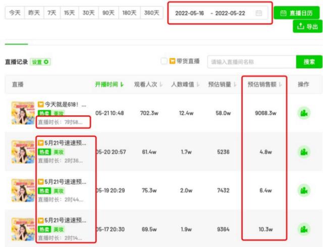323x247 pixels.
Task: Click video camera icon for 05-21 livestream
Action: tap(304, 113)
